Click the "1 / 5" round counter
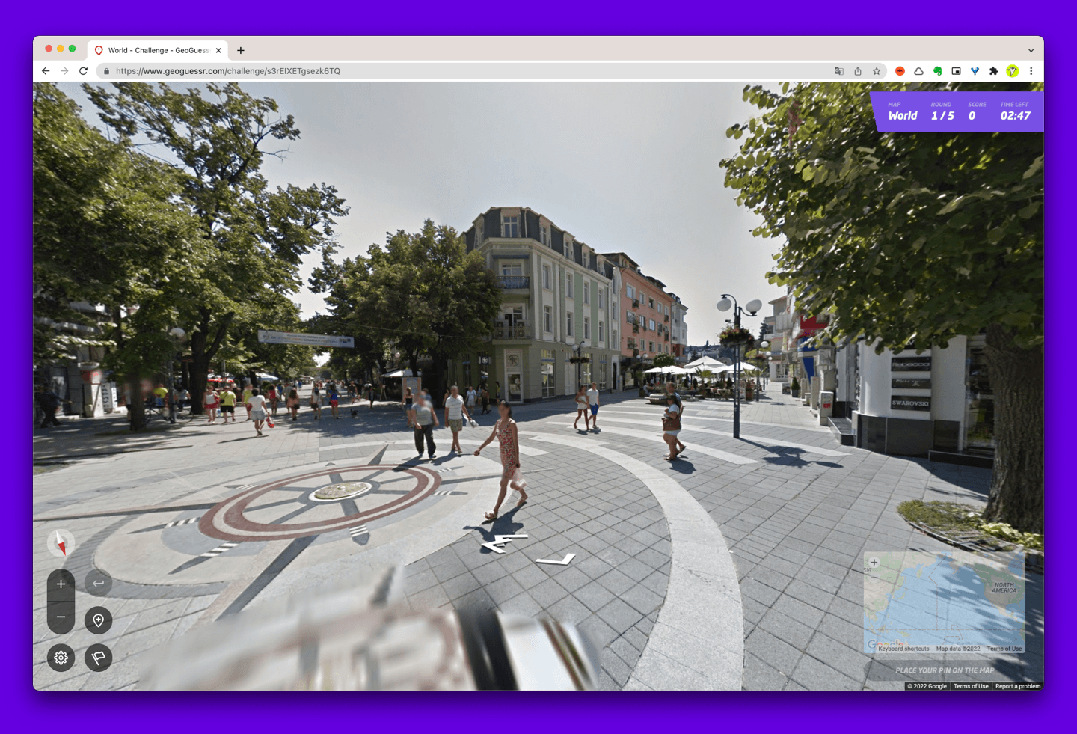1077x734 pixels. (x=942, y=116)
